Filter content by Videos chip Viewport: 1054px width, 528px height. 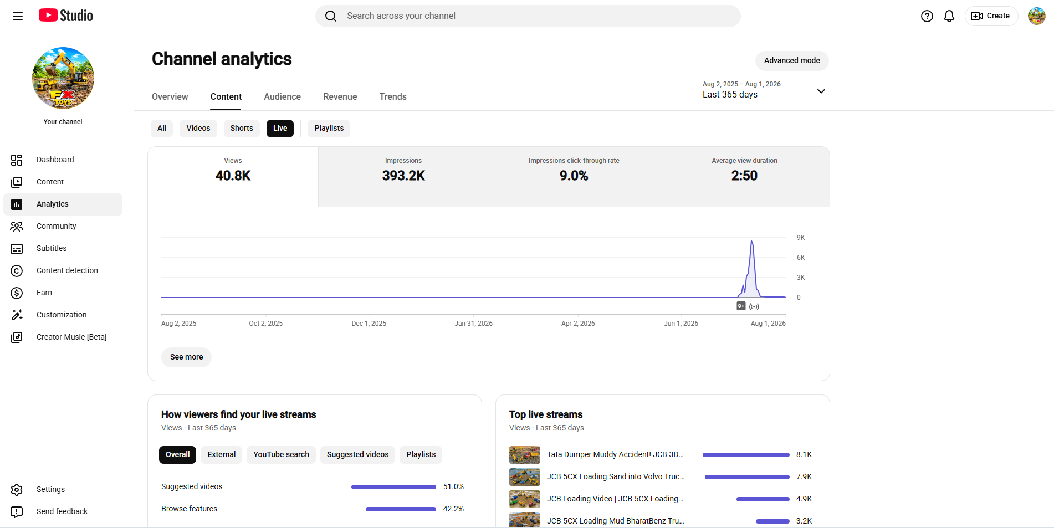coord(198,129)
